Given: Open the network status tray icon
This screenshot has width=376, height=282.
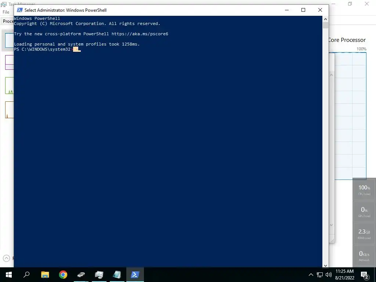Looking at the screenshot, I should point(320,275).
